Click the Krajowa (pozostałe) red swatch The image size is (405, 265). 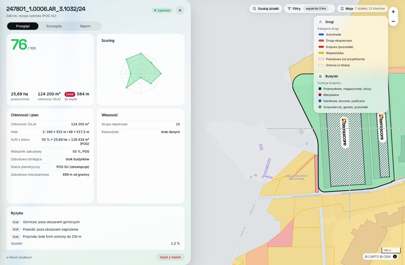[x=321, y=47]
